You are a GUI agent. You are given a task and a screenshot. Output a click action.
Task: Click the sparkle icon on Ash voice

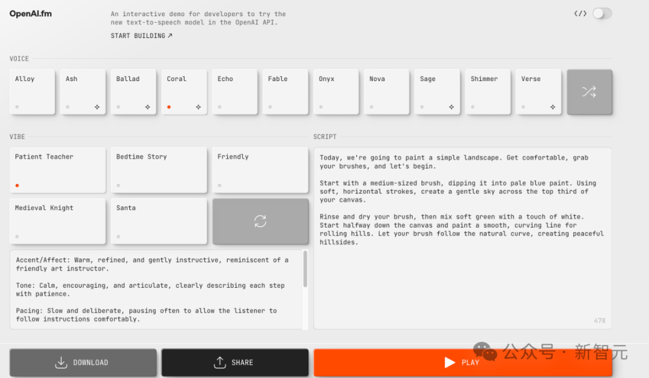pyautogui.click(x=97, y=107)
